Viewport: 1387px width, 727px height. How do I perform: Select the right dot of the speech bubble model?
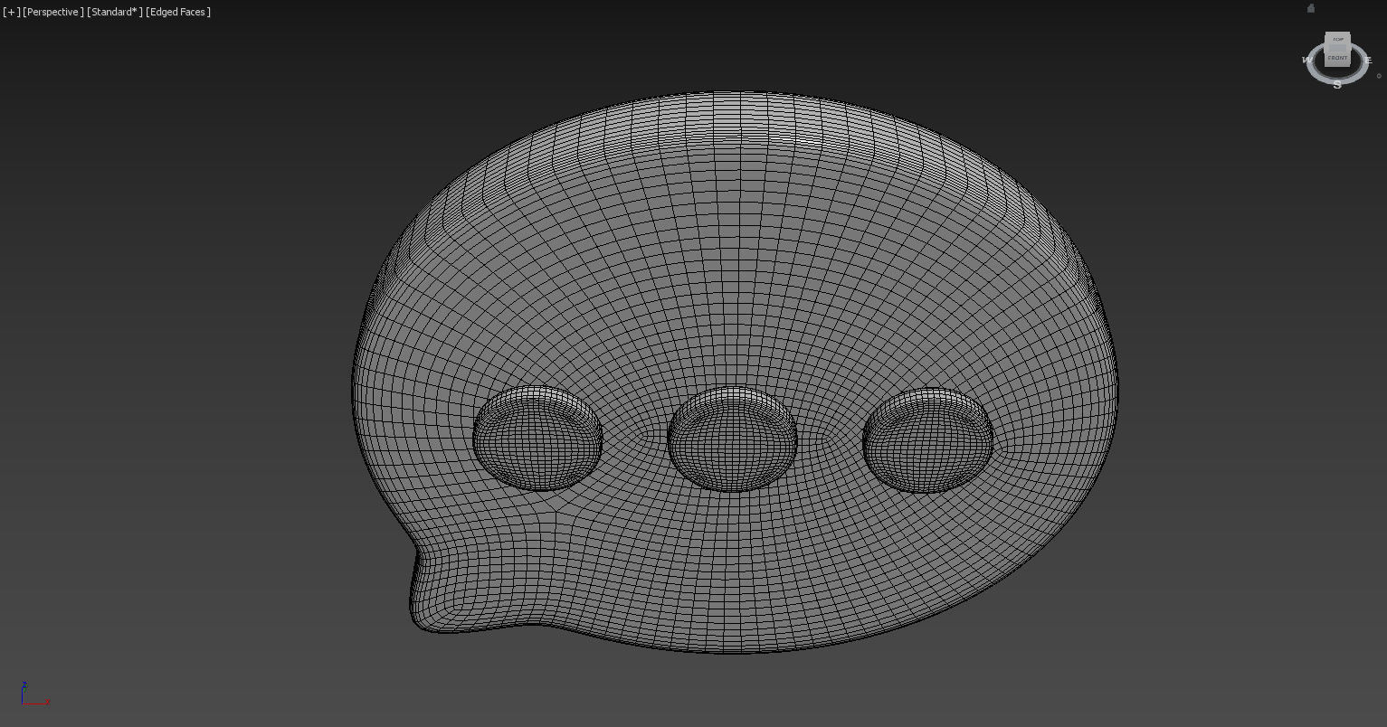point(928,439)
